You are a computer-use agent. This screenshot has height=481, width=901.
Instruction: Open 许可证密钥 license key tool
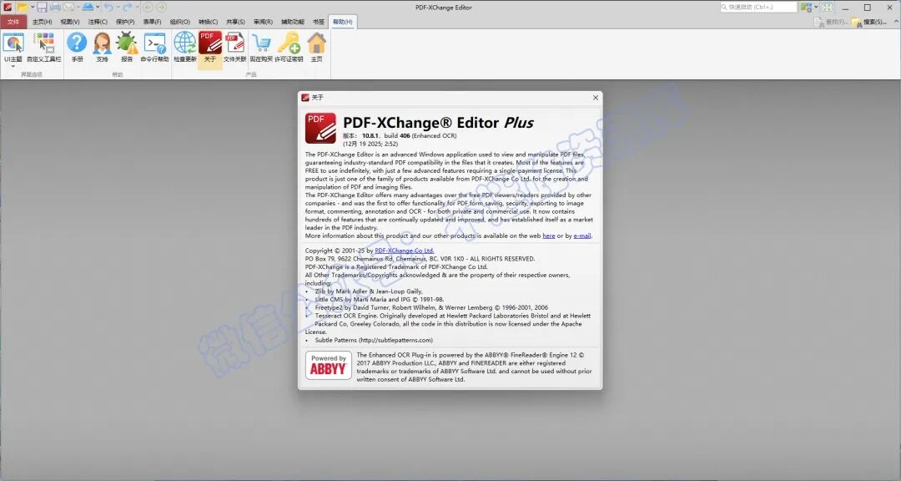click(x=289, y=47)
